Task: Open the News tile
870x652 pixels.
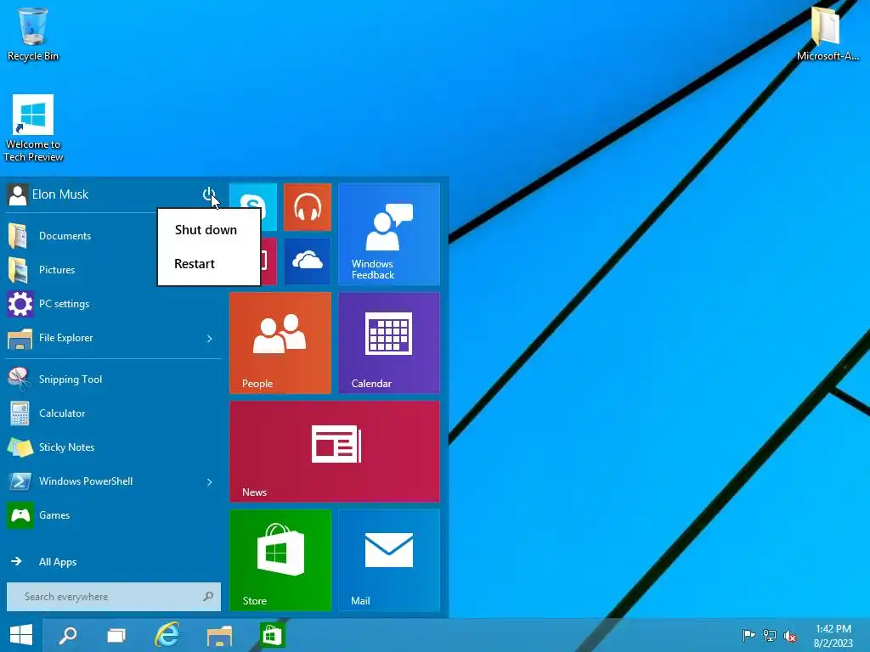Action: [x=335, y=452]
